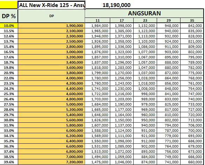Click installment value 1,086,000
Image resolution: width=205 pixels, height=165 pixels.
(145, 46)
